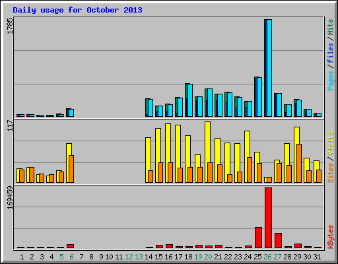This screenshot has height=264, width=338.
Task: Select the tall red KBytes bar for day 26
Action: coord(268,218)
